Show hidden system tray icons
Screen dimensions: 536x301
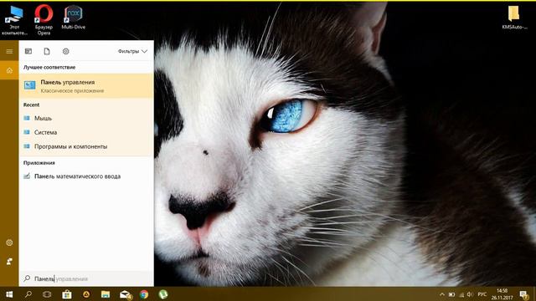pos(442,294)
